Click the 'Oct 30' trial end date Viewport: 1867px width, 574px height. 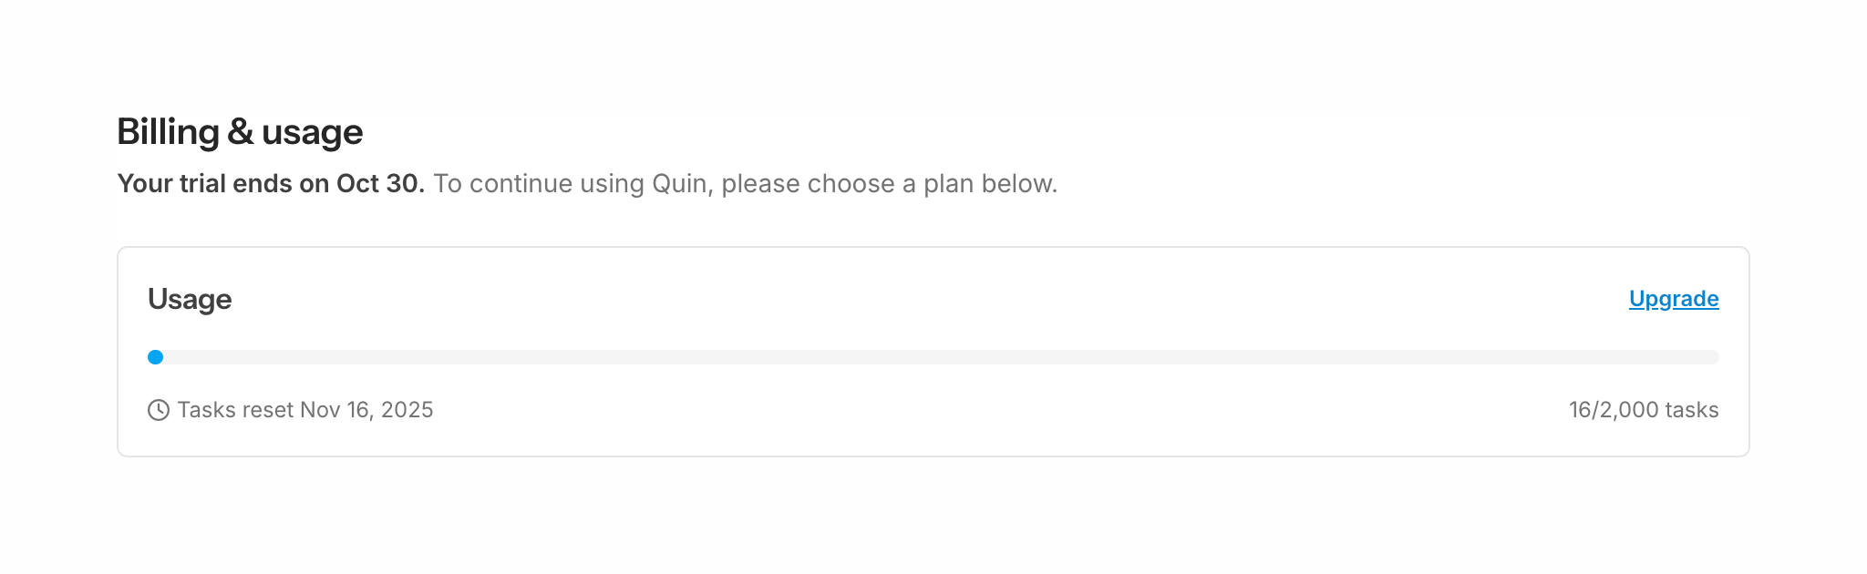(378, 184)
